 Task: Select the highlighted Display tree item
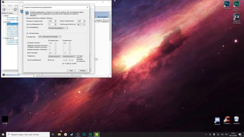point(13,24)
